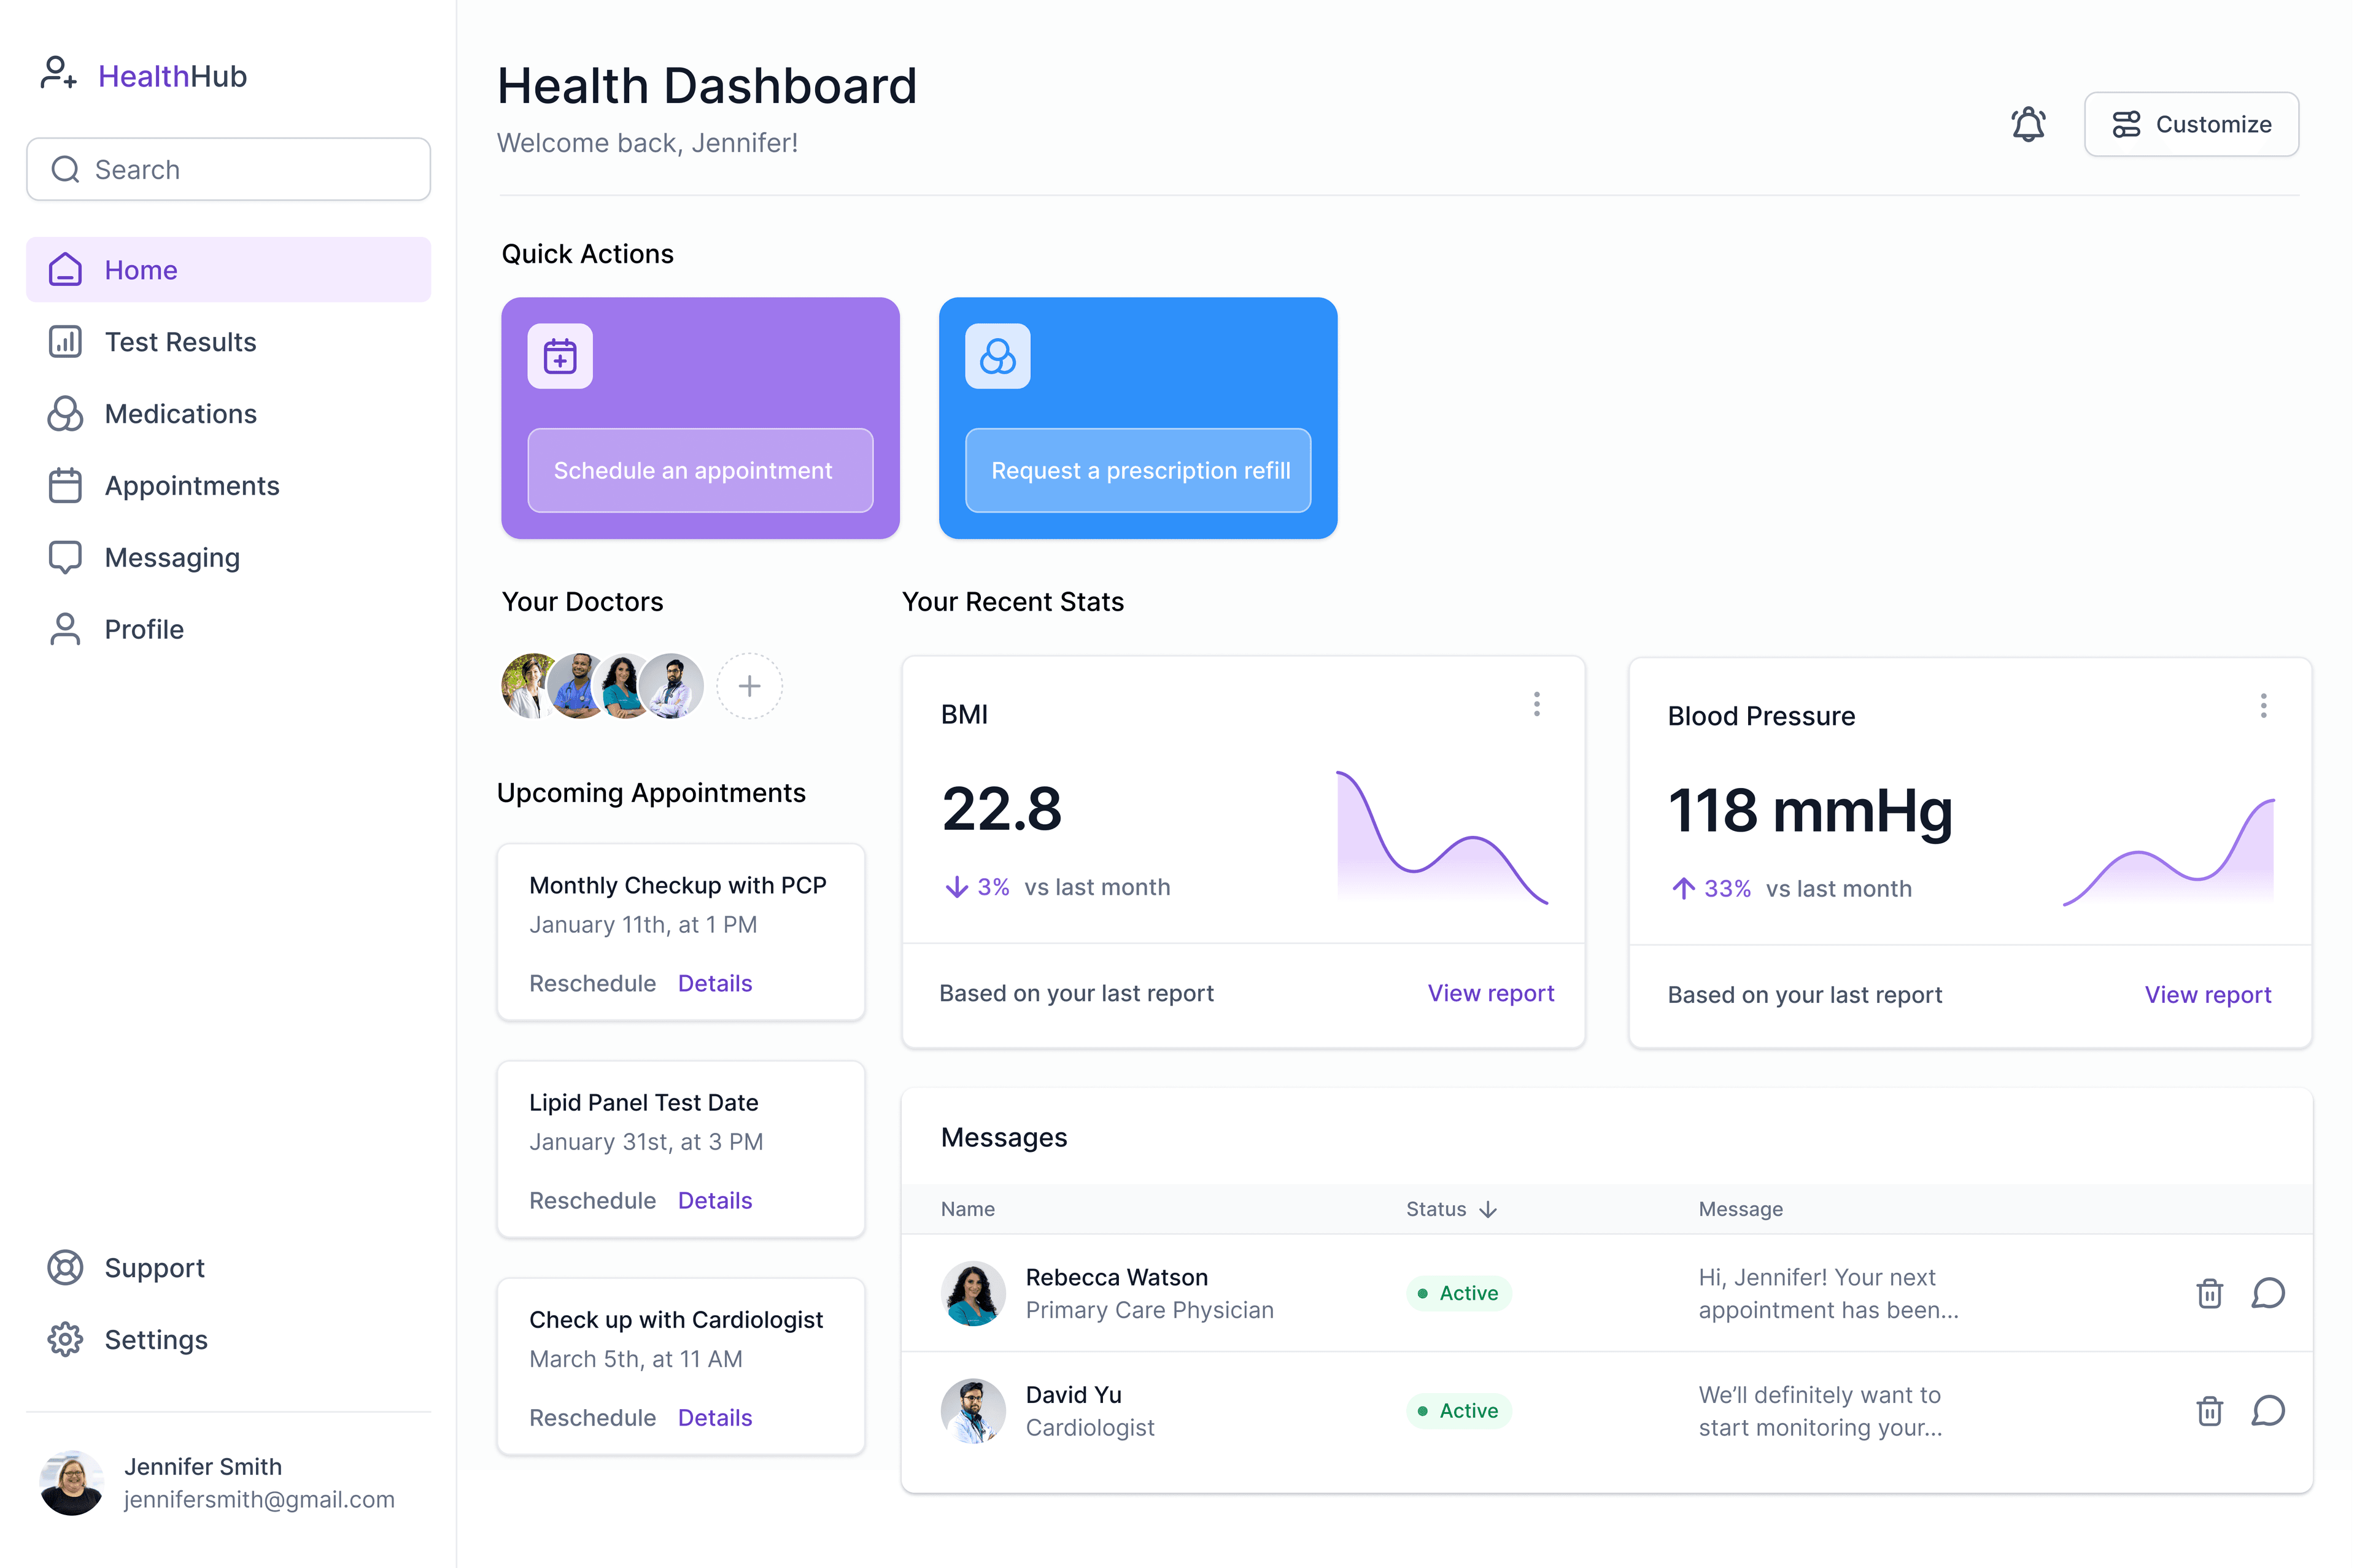This screenshot has height=1568, width=2357.
Task: Click the Name column header
Action: 967,1209
